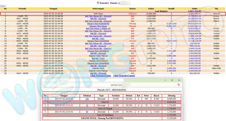Image resolution: width=226 pixels, height=121 pixels.
Task: Click the zoom magnifier icon in popup address bar
Action: (x=179, y=85)
